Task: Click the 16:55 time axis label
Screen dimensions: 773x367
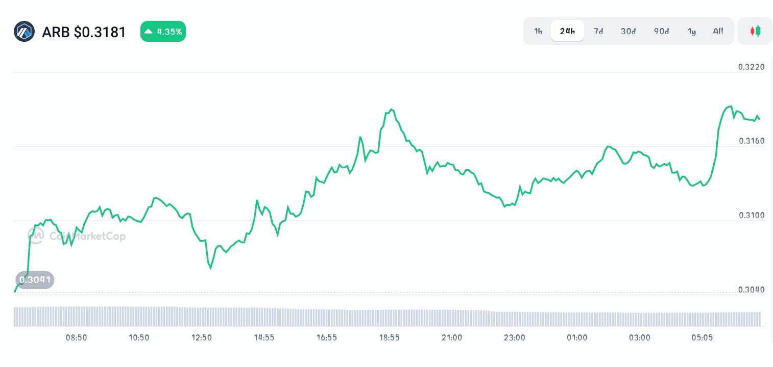Action: point(327,337)
